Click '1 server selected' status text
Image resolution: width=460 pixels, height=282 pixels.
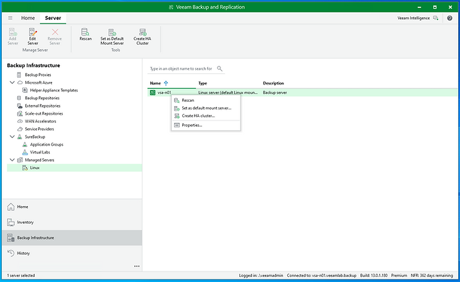(21, 276)
